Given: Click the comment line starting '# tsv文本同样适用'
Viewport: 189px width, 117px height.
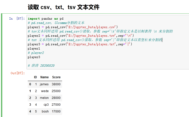Looking at the screenshot, I should click(x=100, y=31).
